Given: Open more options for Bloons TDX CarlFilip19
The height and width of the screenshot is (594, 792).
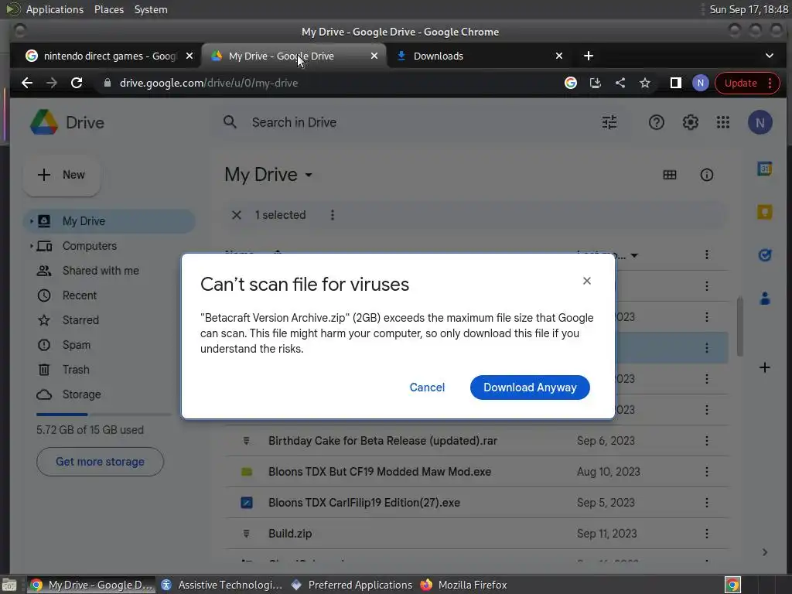Looking at the screenshot, I should [706, 503].
